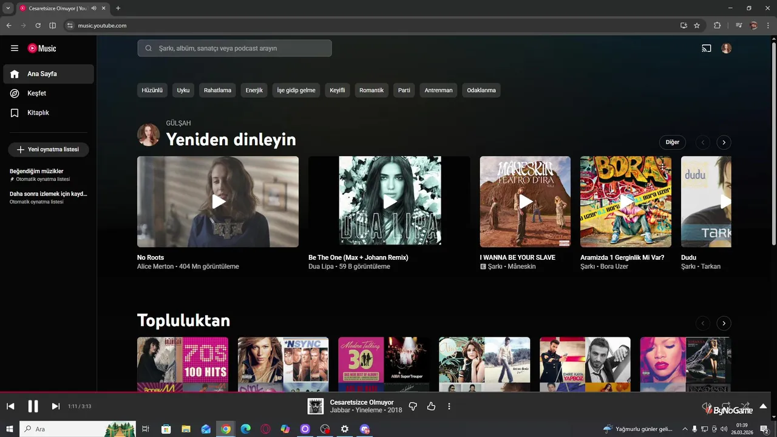Select the Enerjik mood chip

coord(254,90)
